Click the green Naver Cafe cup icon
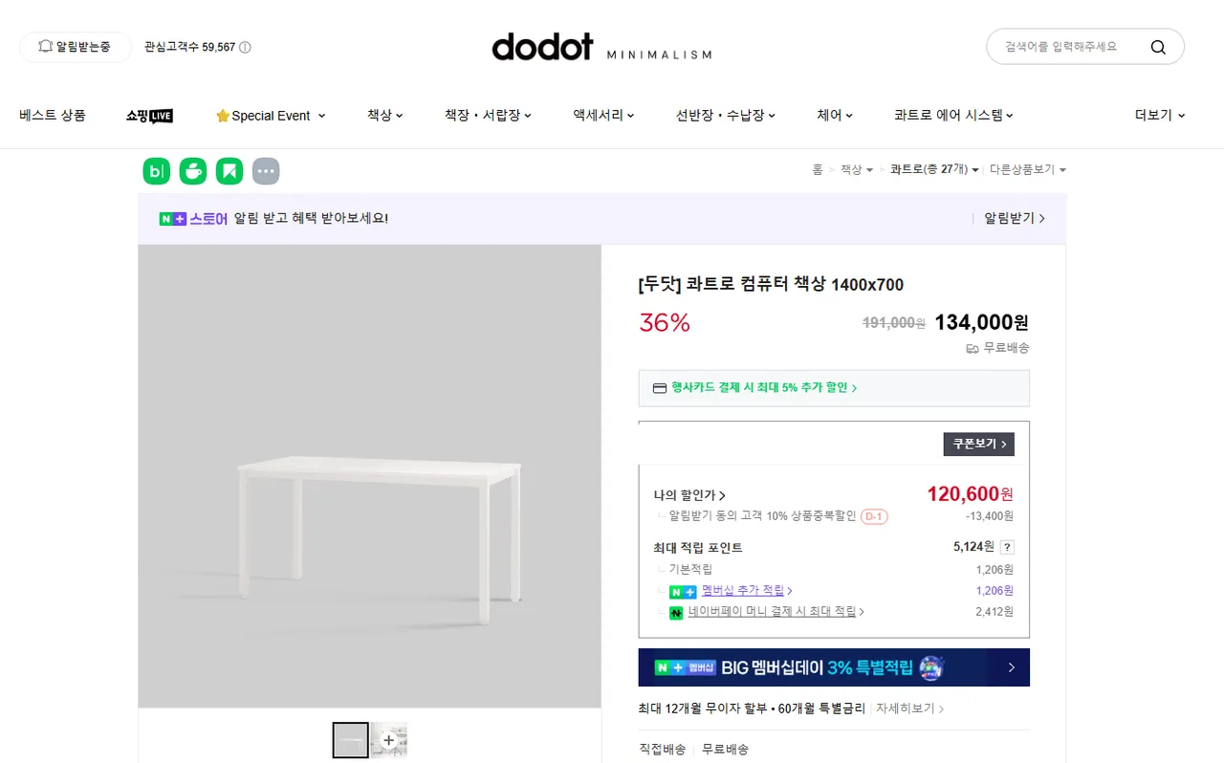The width and height of the screenshot is (1224, 763). [193, 171]
